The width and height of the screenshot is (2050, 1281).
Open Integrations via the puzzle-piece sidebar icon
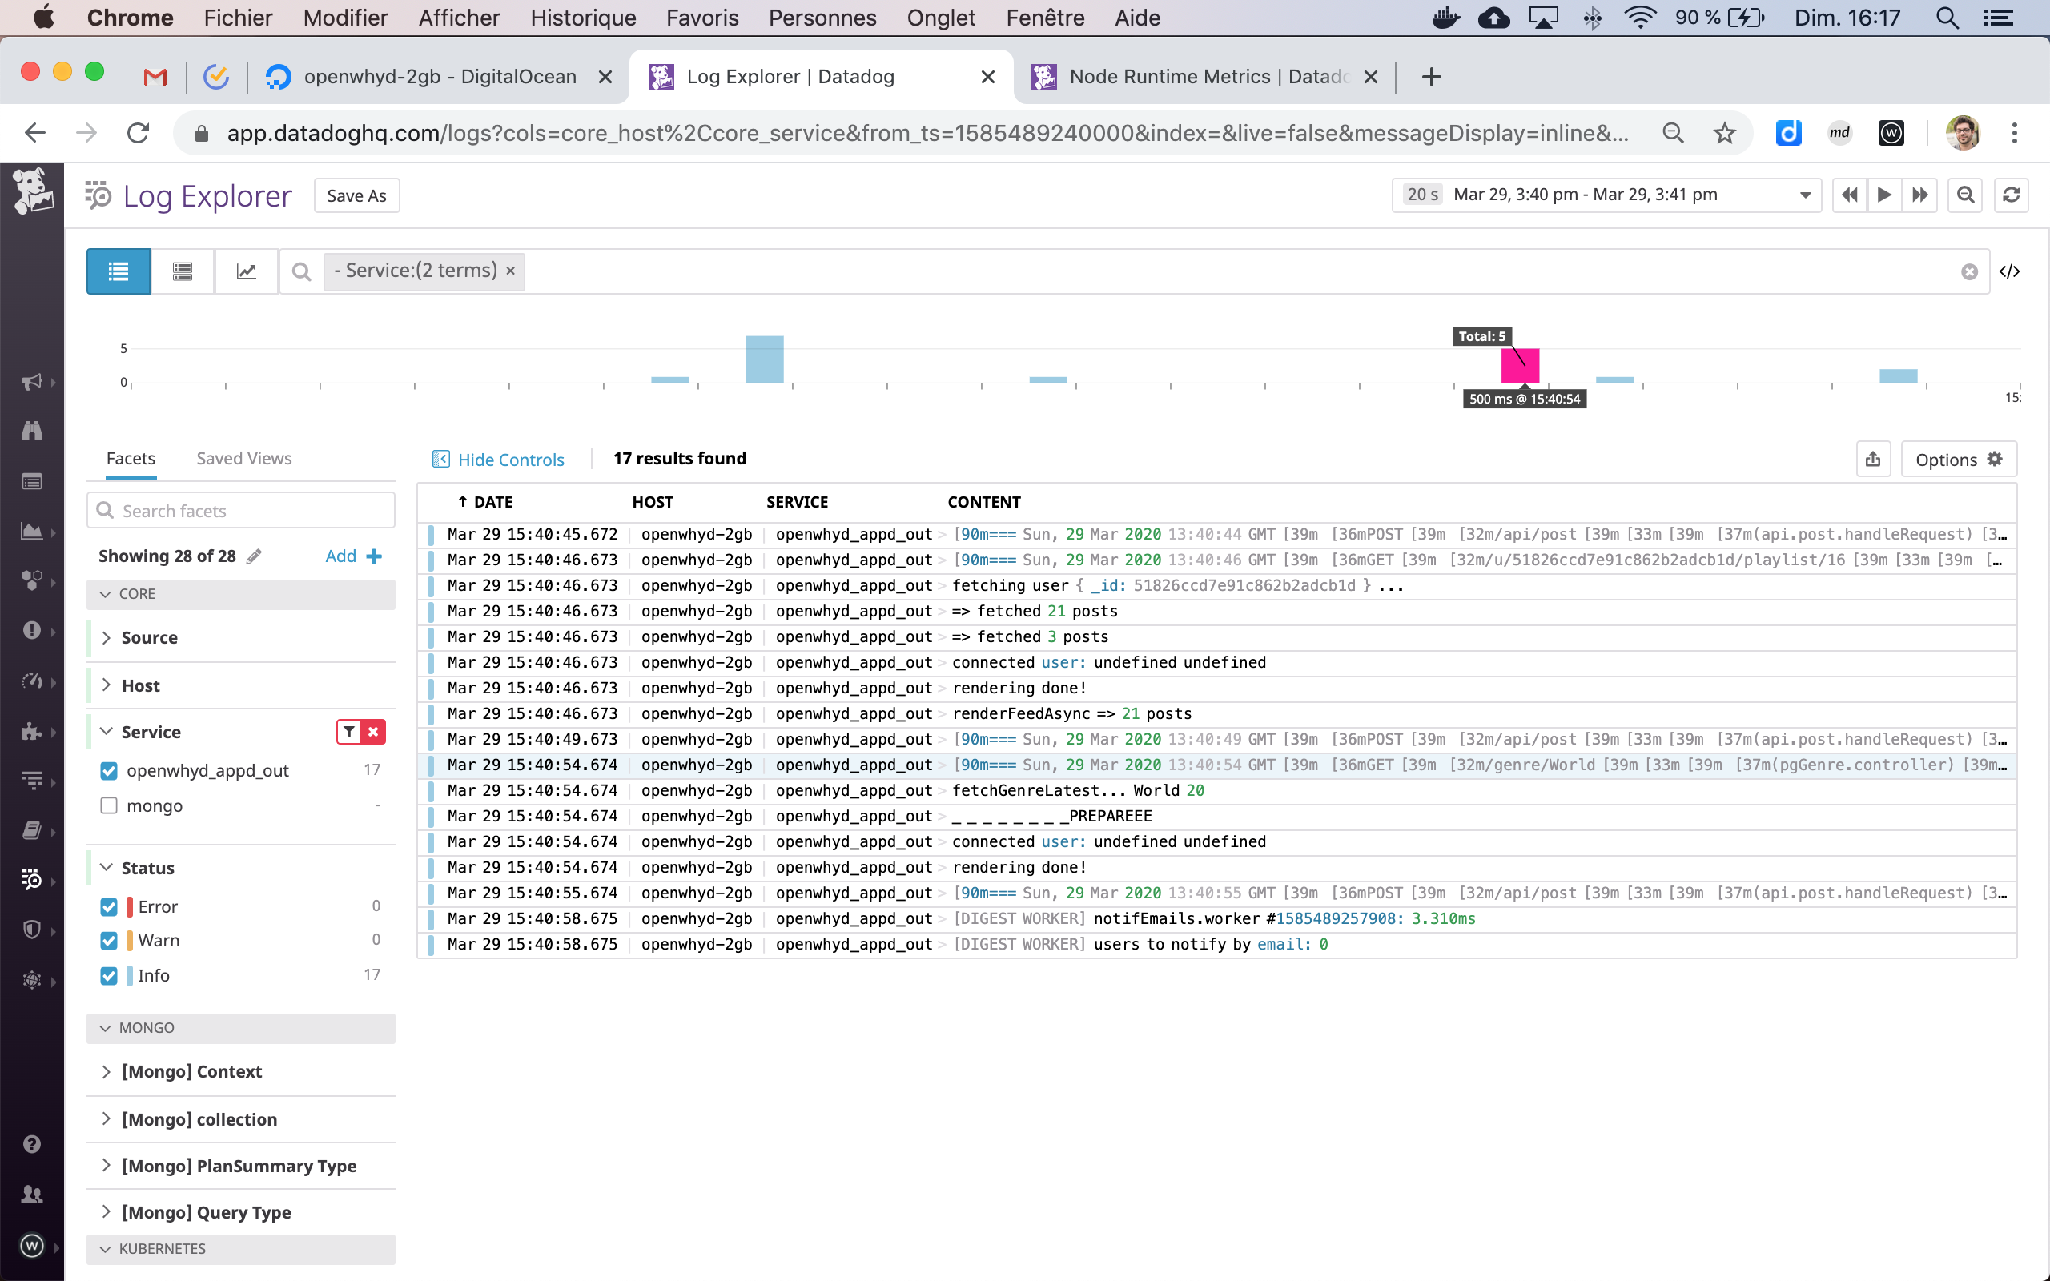(32, 730)
